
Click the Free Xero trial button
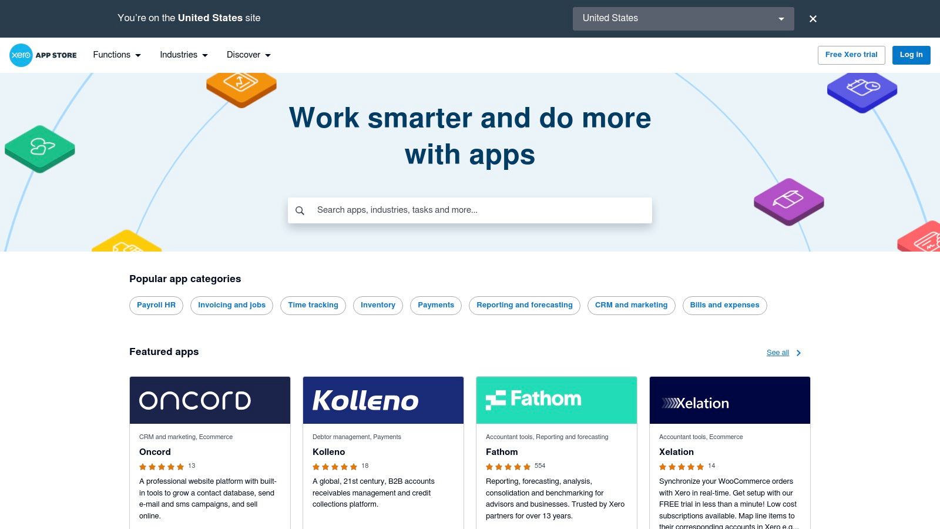[851, 55]
